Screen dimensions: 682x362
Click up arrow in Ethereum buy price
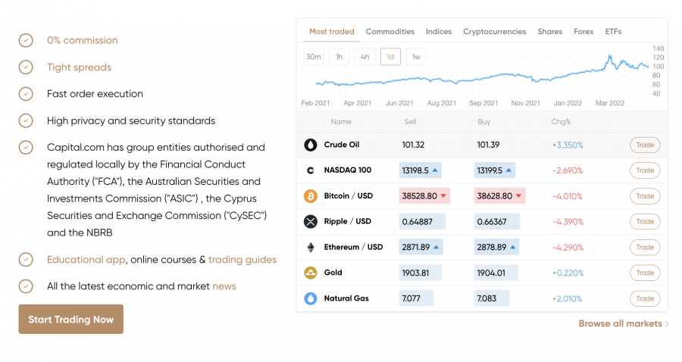(513, 248)
